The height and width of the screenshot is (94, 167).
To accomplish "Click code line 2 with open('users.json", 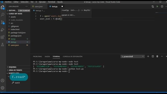I will pos(50,16).
